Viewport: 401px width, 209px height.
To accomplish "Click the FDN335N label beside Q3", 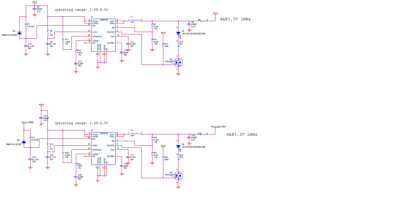I will pos(169,62).
